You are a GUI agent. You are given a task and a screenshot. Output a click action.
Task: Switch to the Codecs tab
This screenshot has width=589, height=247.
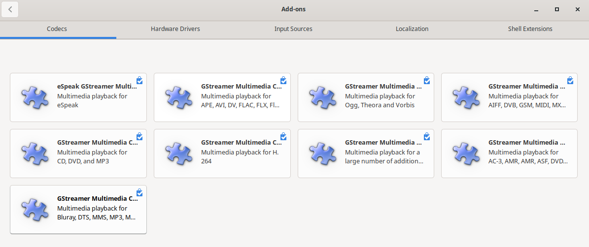pyautogui.click(x=57, y=29)
